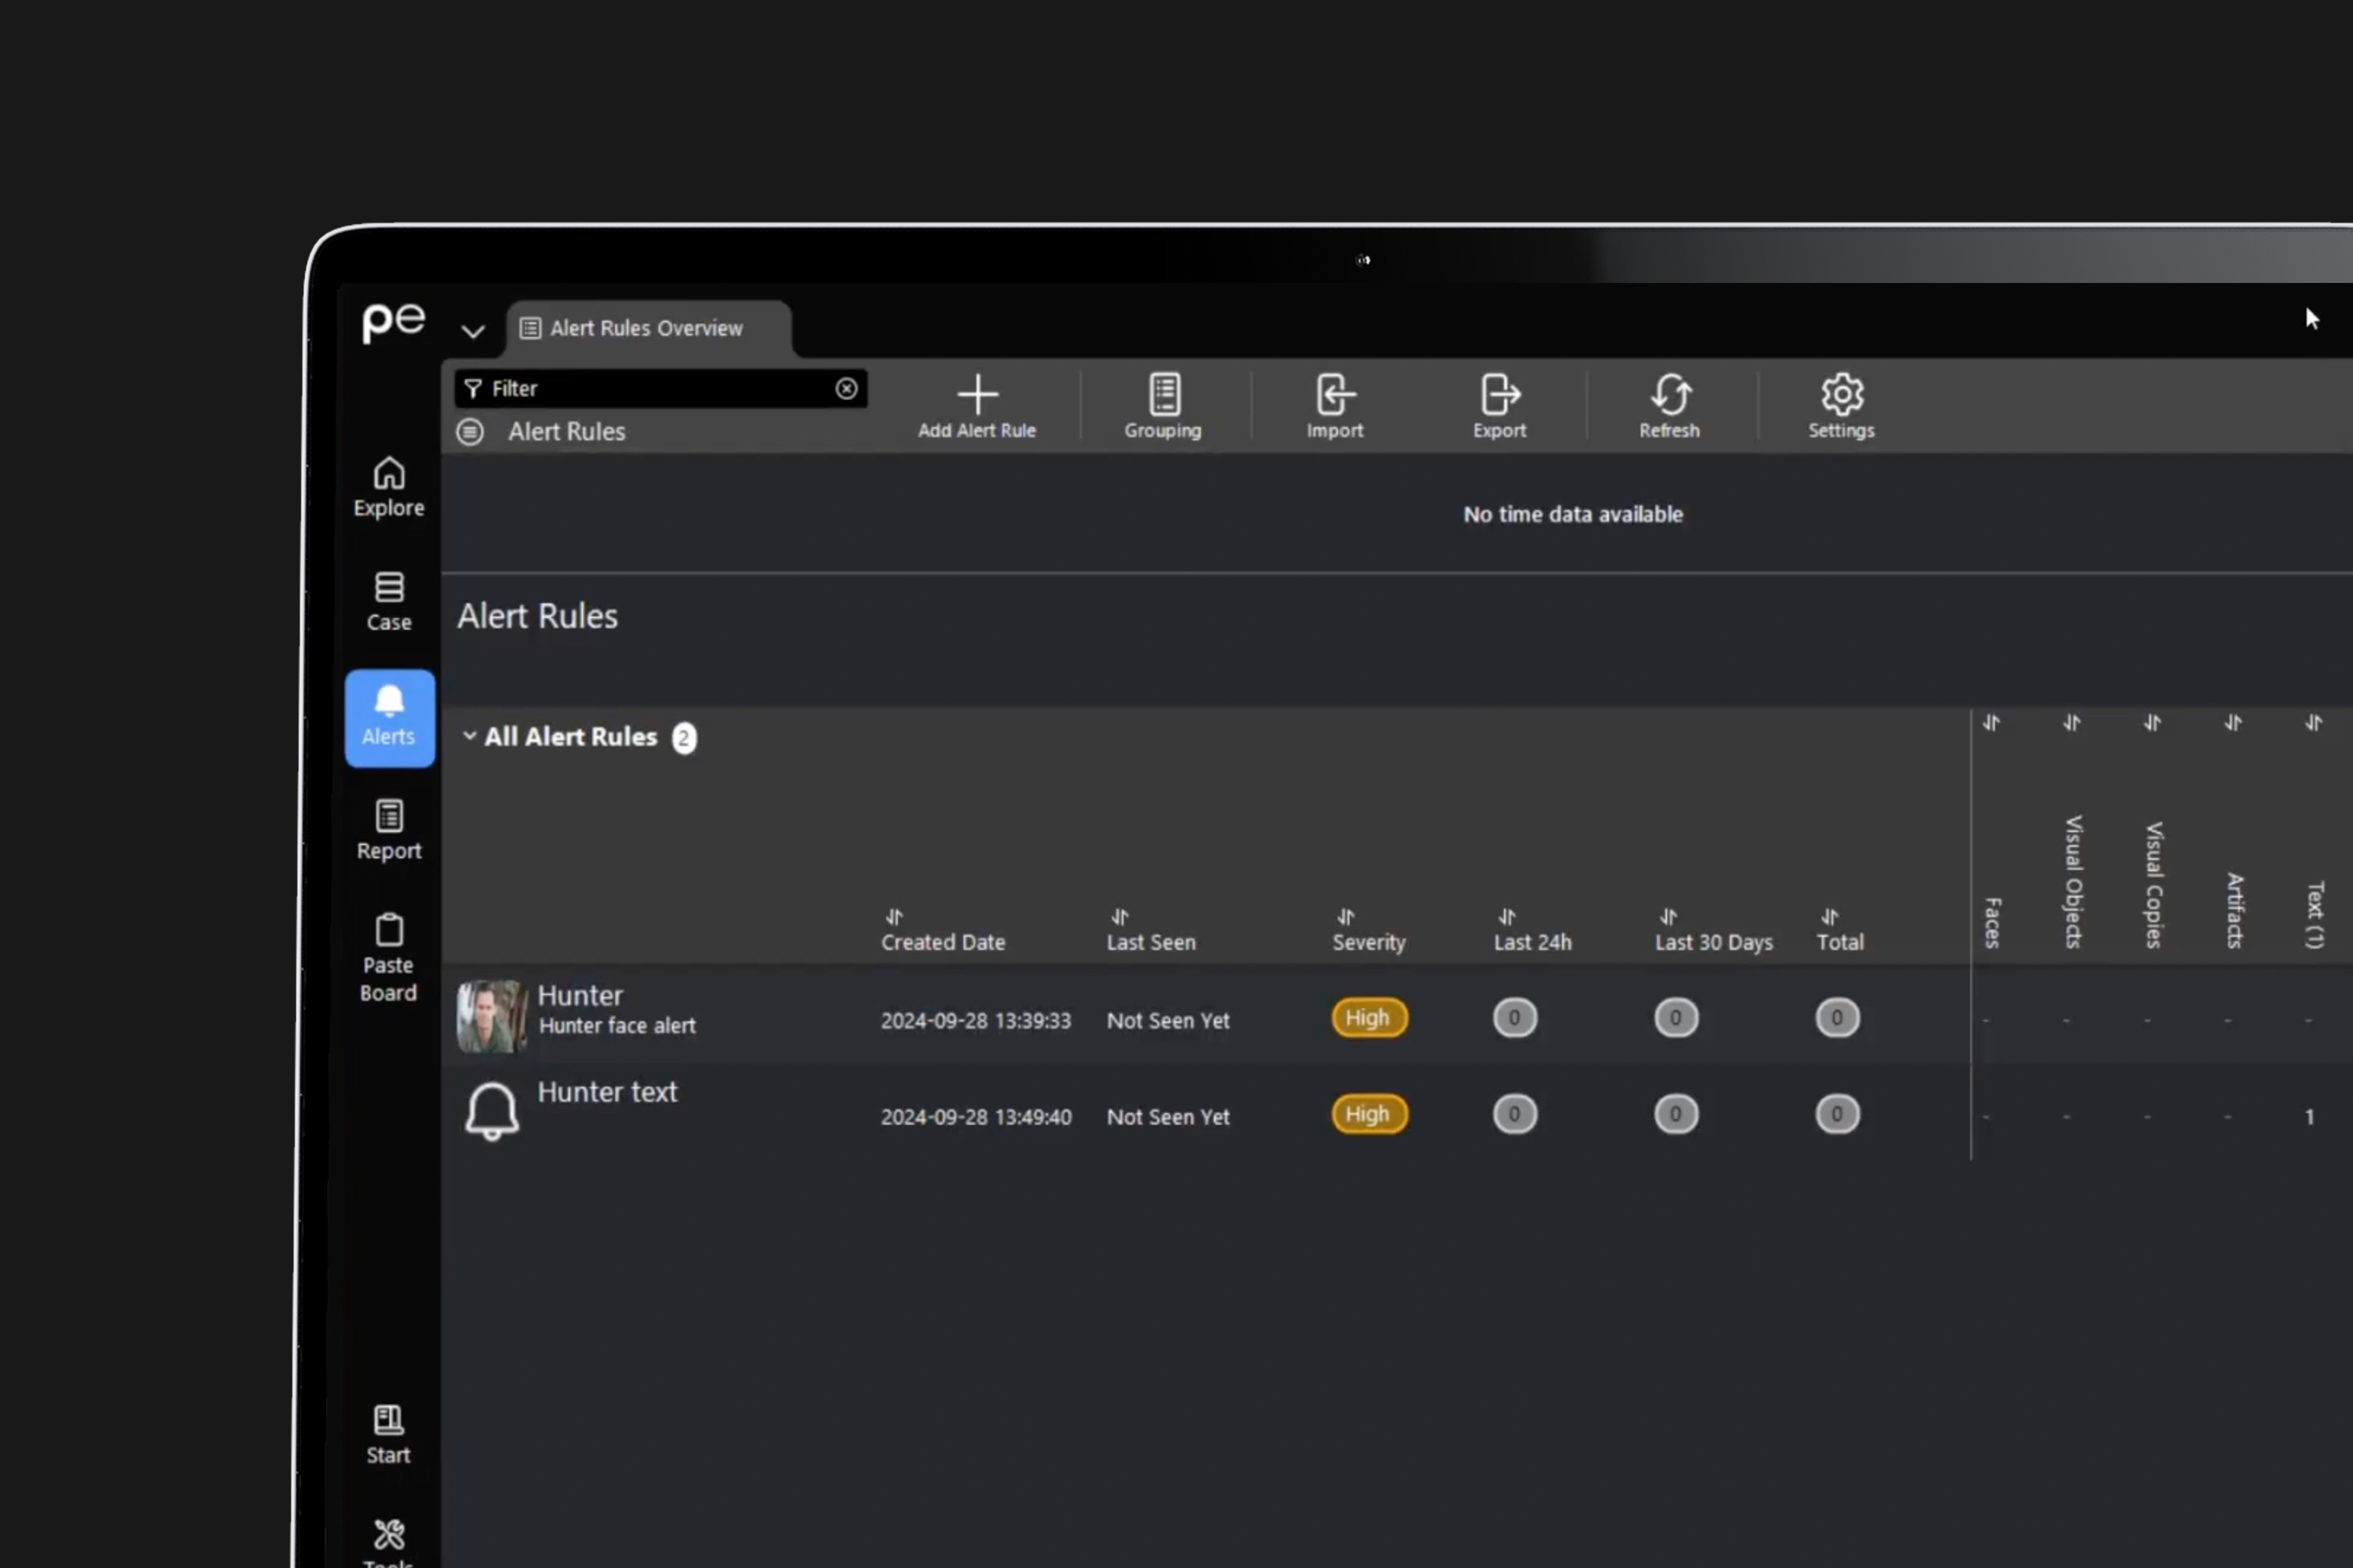2353x1568 pixels.
Task: Click the High severity badge for Hunter text
Action: pyautogui.click(x=1368, y=1114)
